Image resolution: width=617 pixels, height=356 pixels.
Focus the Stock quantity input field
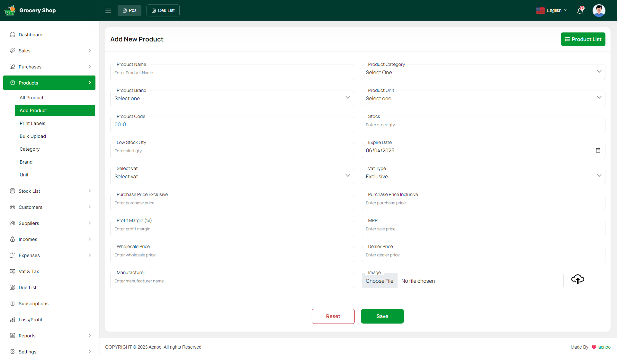(x=483, y=125)
